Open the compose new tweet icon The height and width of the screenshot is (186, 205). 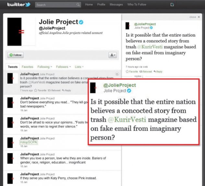point(172,5)
